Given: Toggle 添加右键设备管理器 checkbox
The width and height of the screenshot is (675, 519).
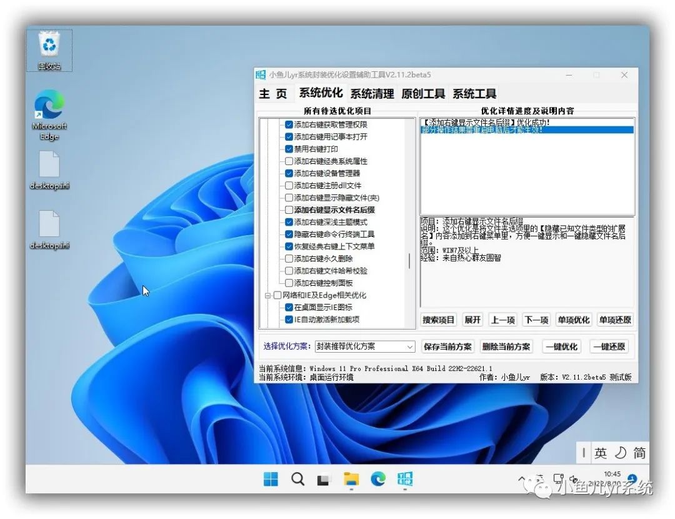Looking at the screenshot, I should click(289, 173).
